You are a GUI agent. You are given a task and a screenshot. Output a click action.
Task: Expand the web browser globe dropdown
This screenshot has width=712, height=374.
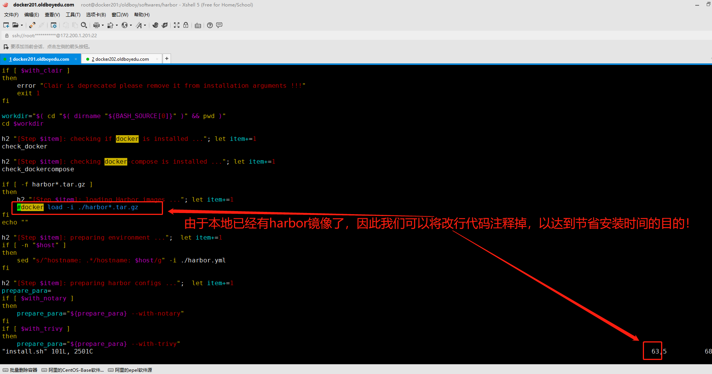(131, 25)
